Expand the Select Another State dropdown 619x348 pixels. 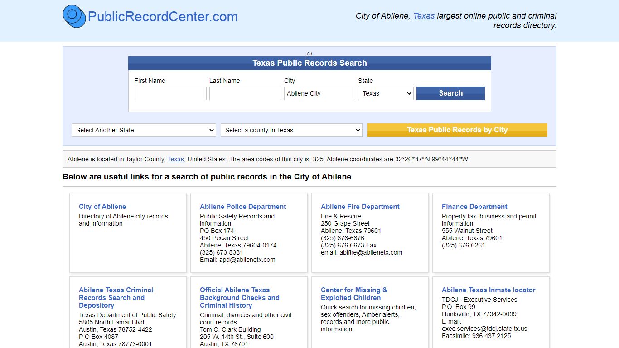point(144,130)
